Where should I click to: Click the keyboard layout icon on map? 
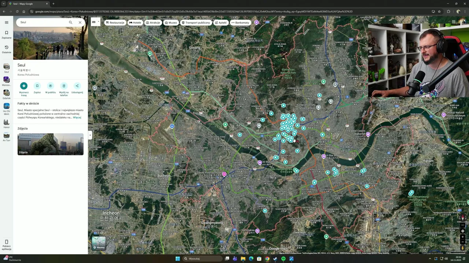pos(94,22)
